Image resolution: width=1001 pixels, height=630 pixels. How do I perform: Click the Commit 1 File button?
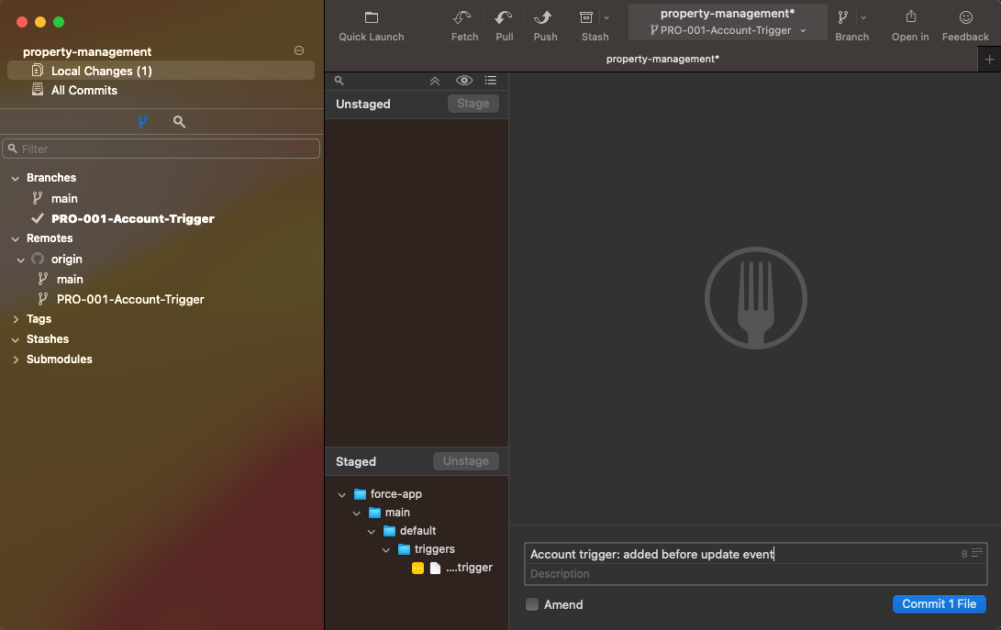click(x=940, y=603)
